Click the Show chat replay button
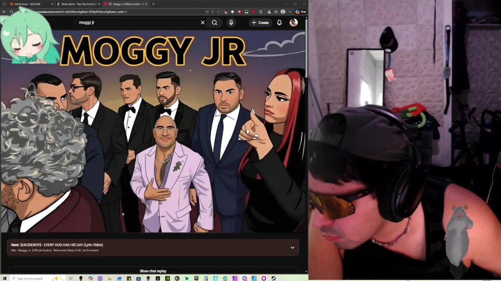This screenshot has width=501, height=281. click(x=153, y=271)
